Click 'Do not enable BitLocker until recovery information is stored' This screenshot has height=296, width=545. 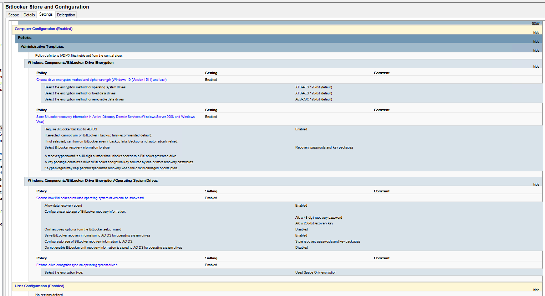pos(113,248)
